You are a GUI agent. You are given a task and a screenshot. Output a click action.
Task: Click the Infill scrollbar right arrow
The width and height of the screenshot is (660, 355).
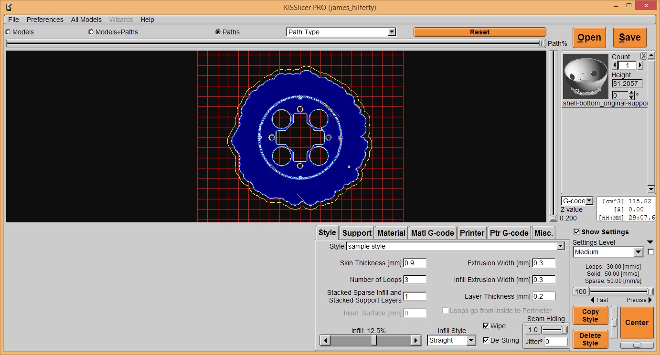(416, 340)
